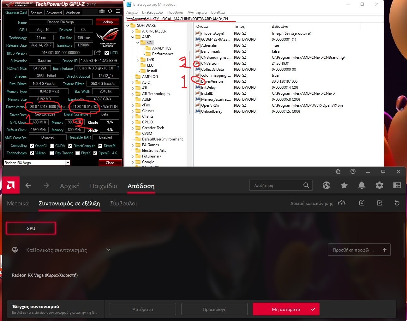Select the CollectGIData DWORD value icon

(x=198, y=69)
